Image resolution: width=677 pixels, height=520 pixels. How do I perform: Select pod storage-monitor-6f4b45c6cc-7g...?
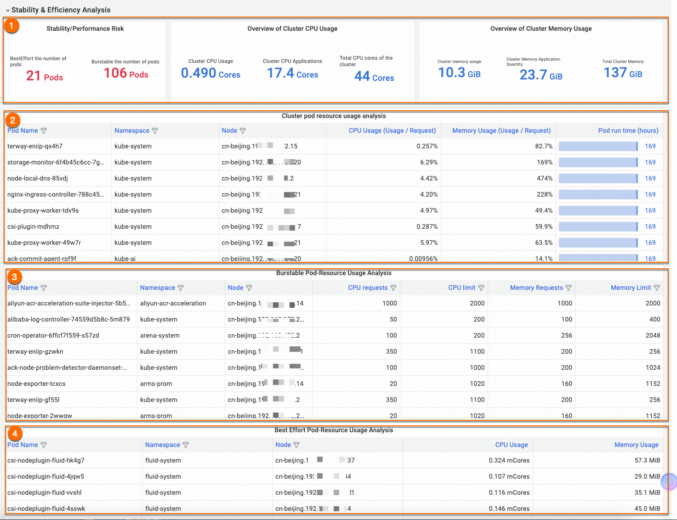pos(56,163)
